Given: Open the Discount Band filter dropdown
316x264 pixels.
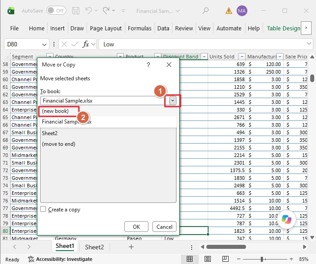Looking at the screenshot, I should [204, 57].
